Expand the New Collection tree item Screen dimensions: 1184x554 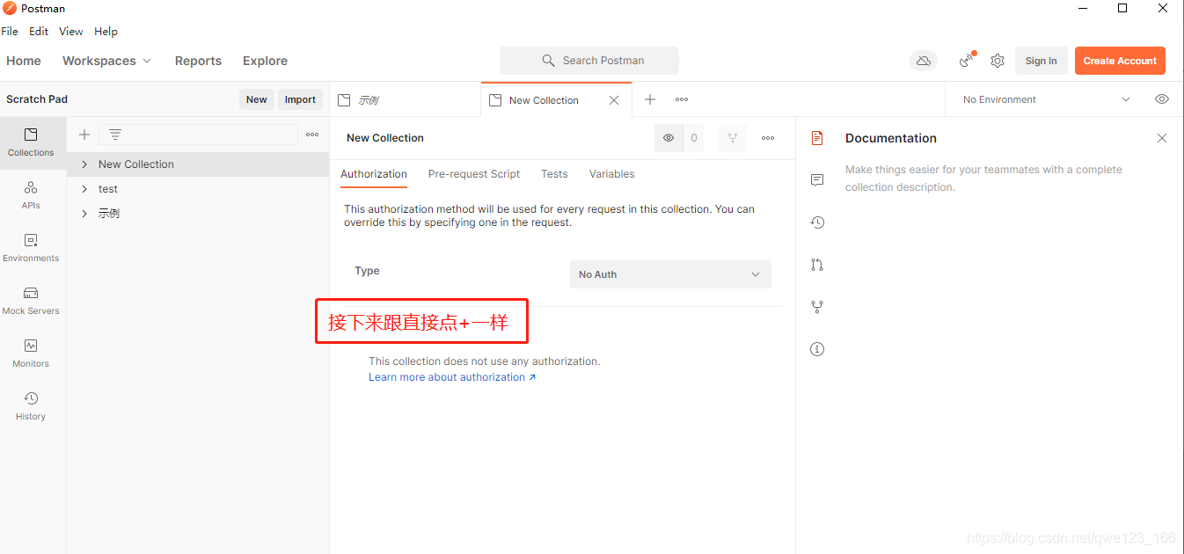[x=84, y=164]
